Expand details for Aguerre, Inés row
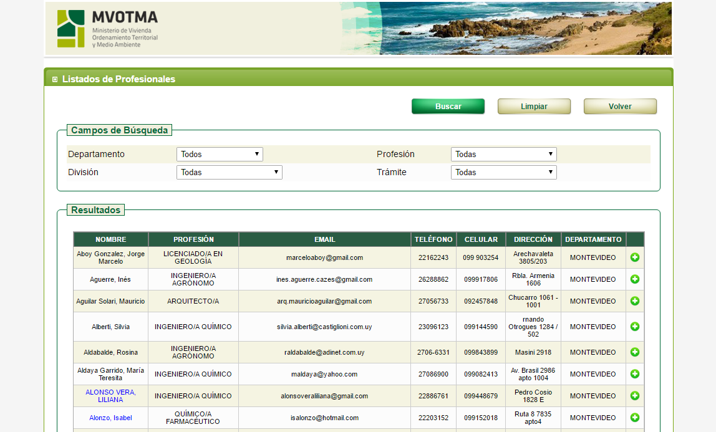Screen dimensions: 716x432 point(635,279)
